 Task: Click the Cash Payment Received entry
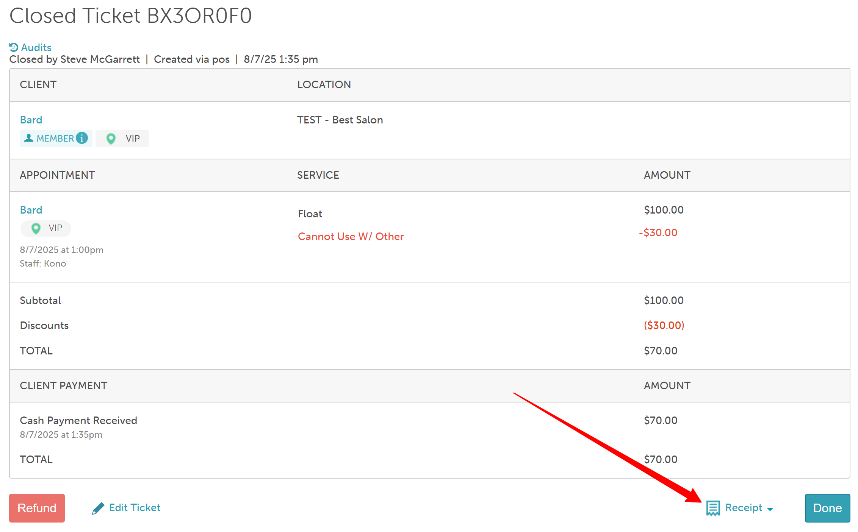pos(78,421)
